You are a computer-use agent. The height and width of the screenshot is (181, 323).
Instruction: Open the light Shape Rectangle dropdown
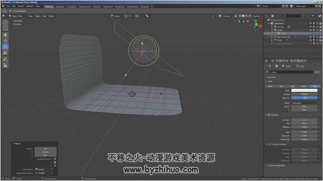pos(304,103)
